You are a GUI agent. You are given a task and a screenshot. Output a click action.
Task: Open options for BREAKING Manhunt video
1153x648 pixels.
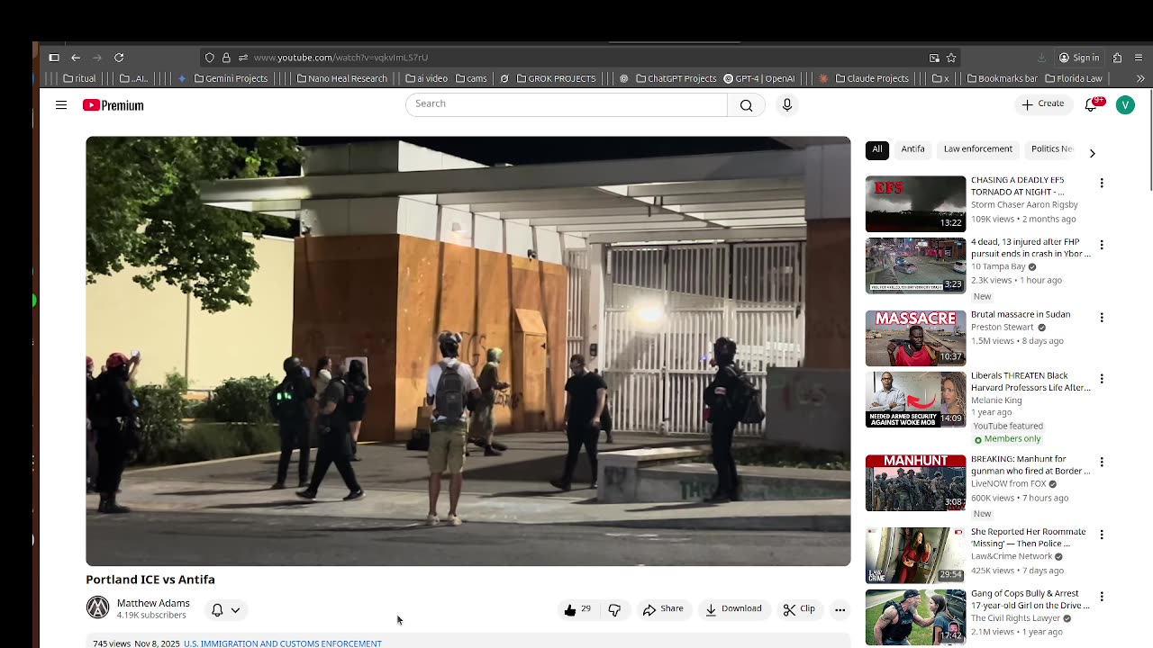[x=1101, y=463]
